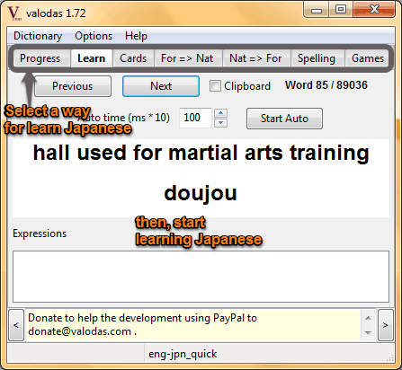Open the Nat => For tab
Viewport: 402px width, 370px height.
click(255, 58)
